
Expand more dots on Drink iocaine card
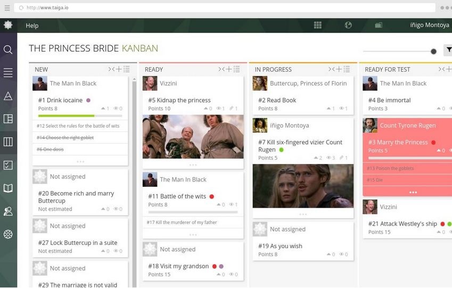coord(80,161)
